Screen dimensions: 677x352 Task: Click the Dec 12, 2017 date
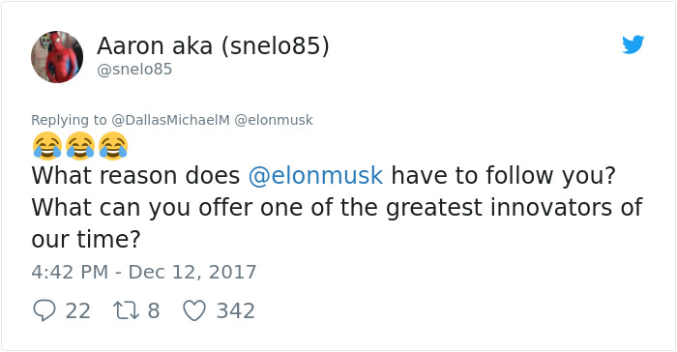point(192,272)
